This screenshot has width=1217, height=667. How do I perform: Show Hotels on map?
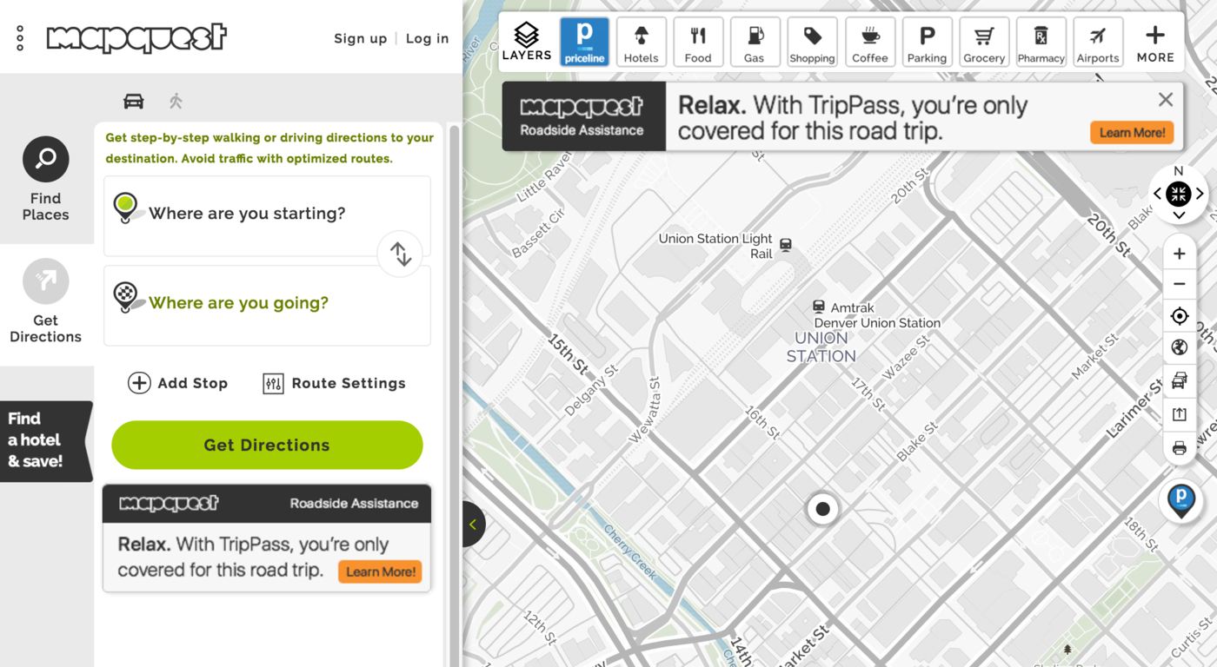(642, 42)
